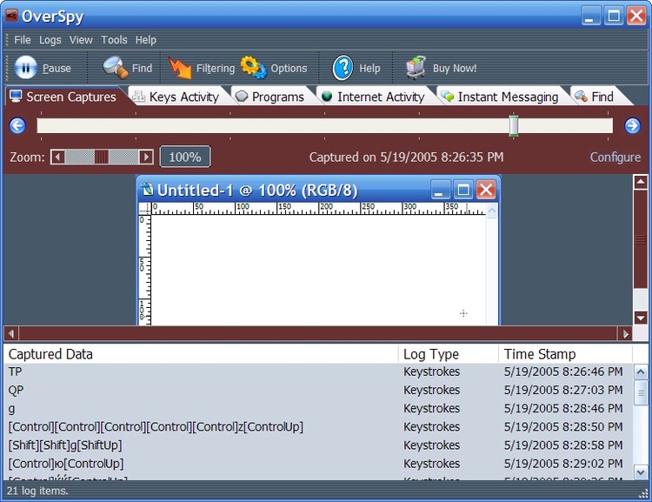This screenshot has width=652, height=502.
Task: Click the '21 log items.' status bar text
Action: click(37, 491)
